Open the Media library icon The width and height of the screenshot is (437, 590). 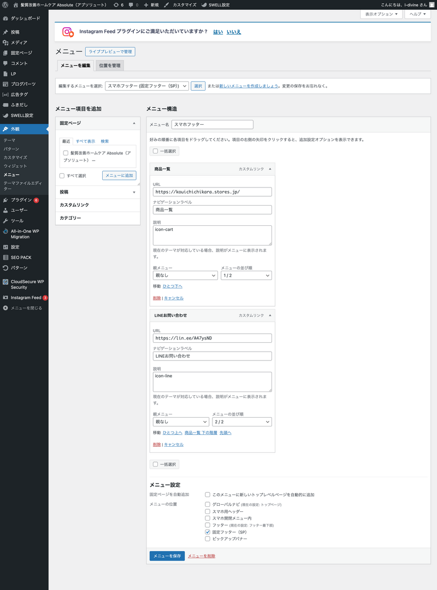(5, 43)
